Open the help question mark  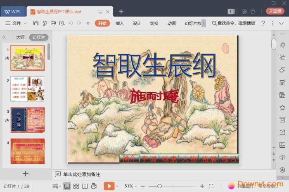263,23
